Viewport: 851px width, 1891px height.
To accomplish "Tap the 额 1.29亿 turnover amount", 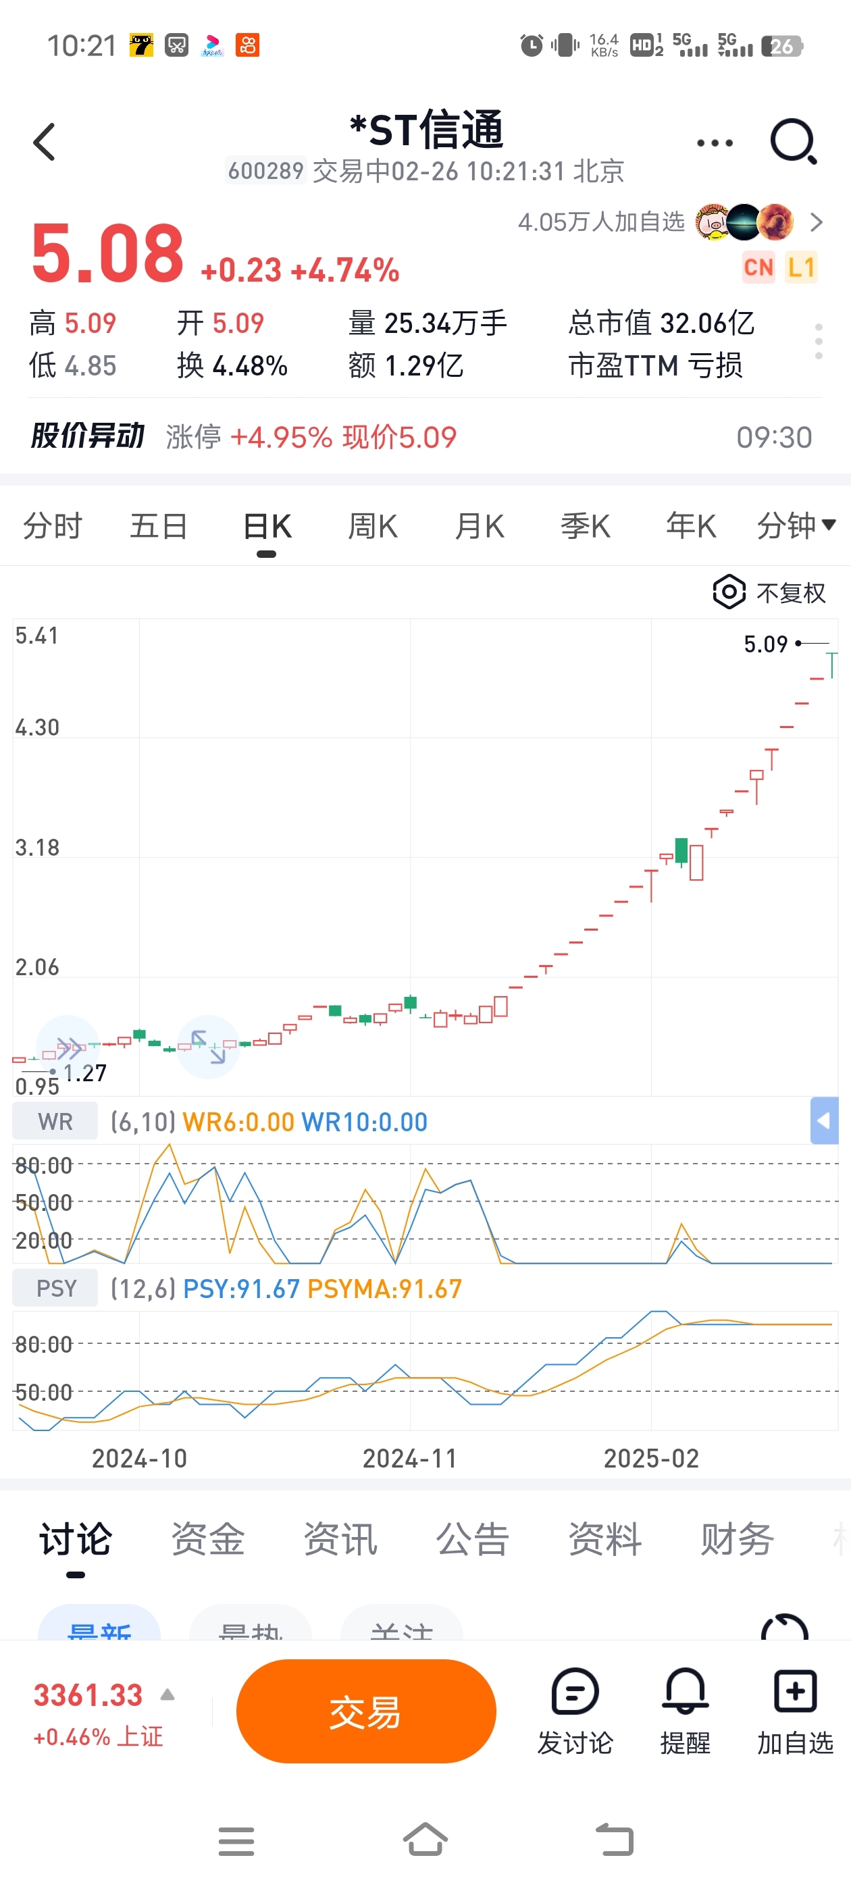I will (405, 365).
